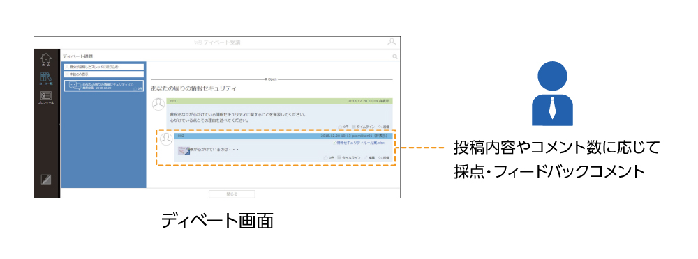Toggle filter to threads I posted in
The height and width of the screenshot is (259, 698).
pos(104,67)
